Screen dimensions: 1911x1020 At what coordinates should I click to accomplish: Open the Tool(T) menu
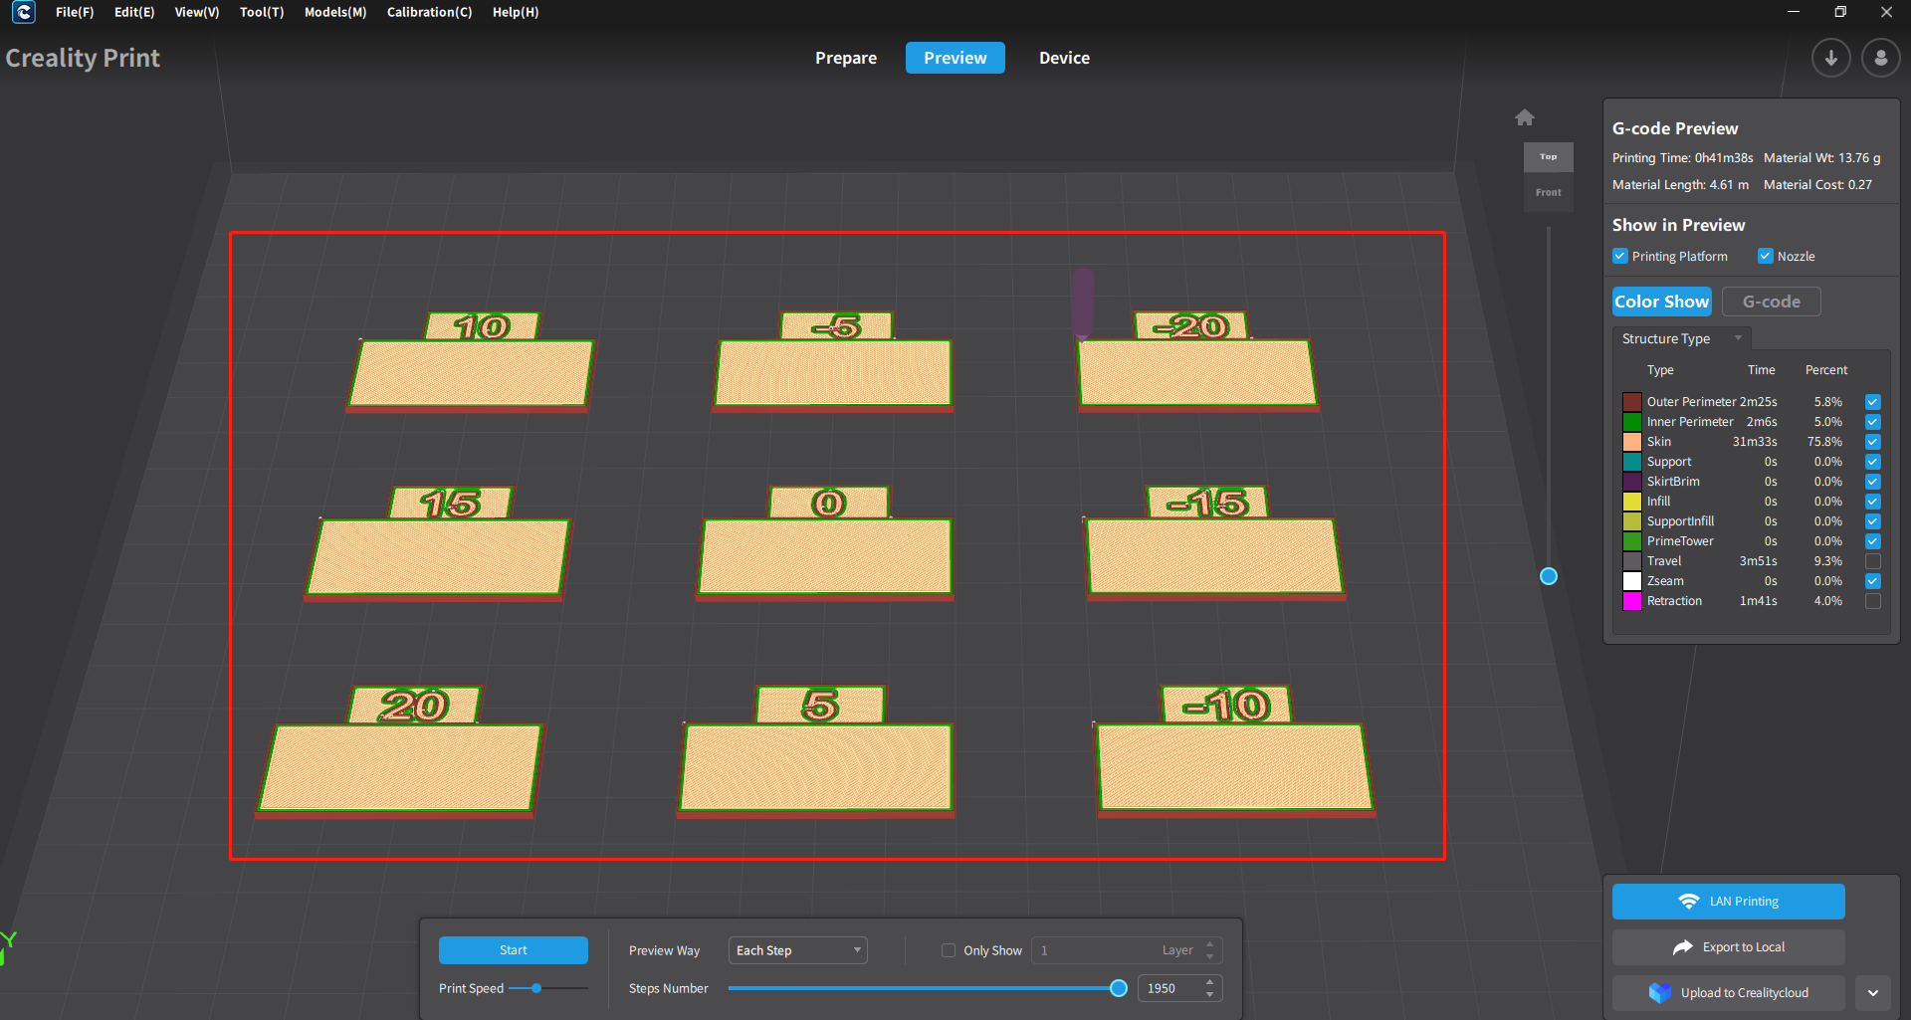[262, 12]
